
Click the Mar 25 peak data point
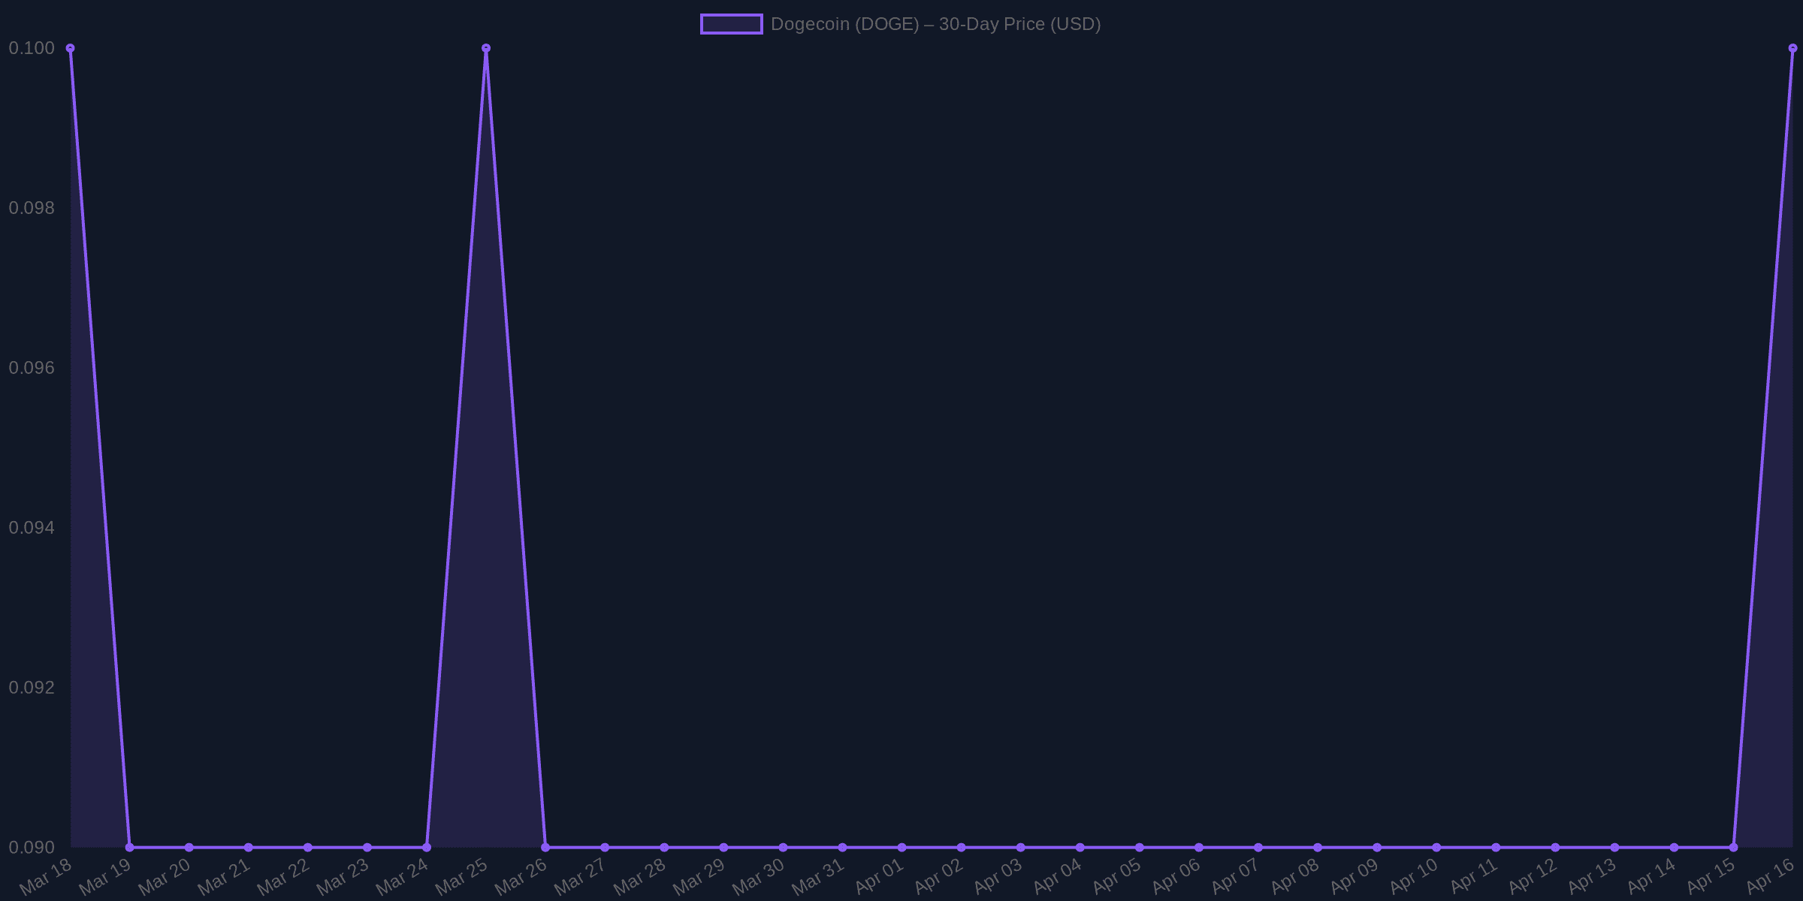tap(486, 48)
